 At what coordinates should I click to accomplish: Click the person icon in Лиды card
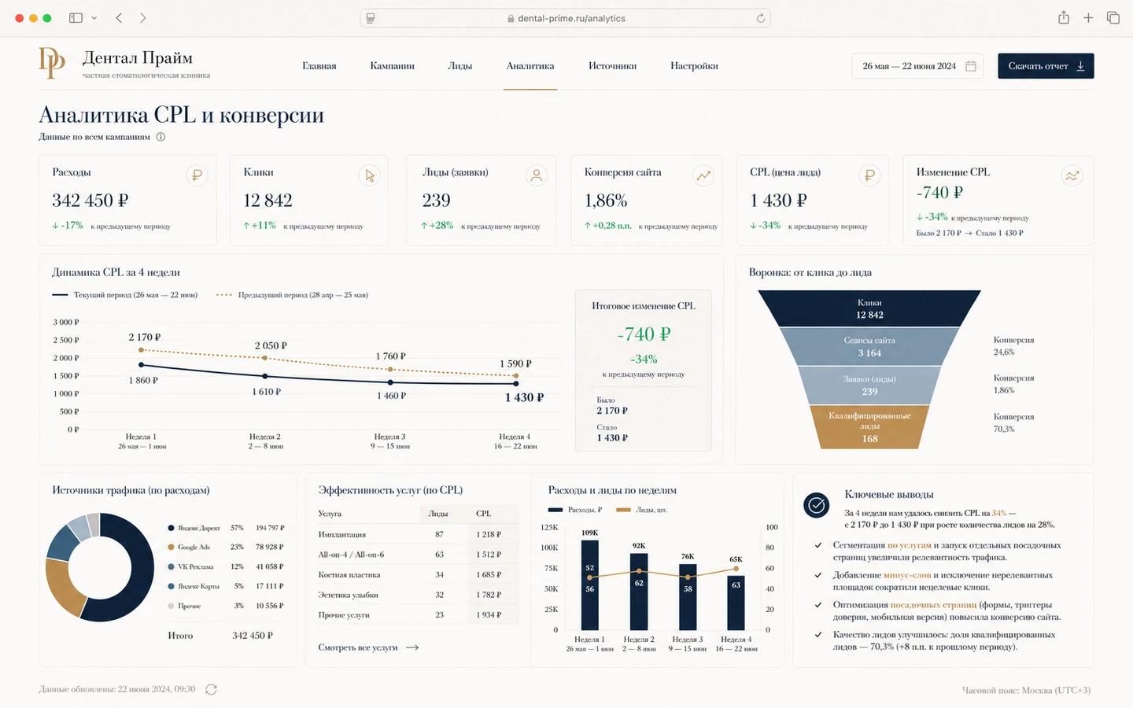pos(537,175)
